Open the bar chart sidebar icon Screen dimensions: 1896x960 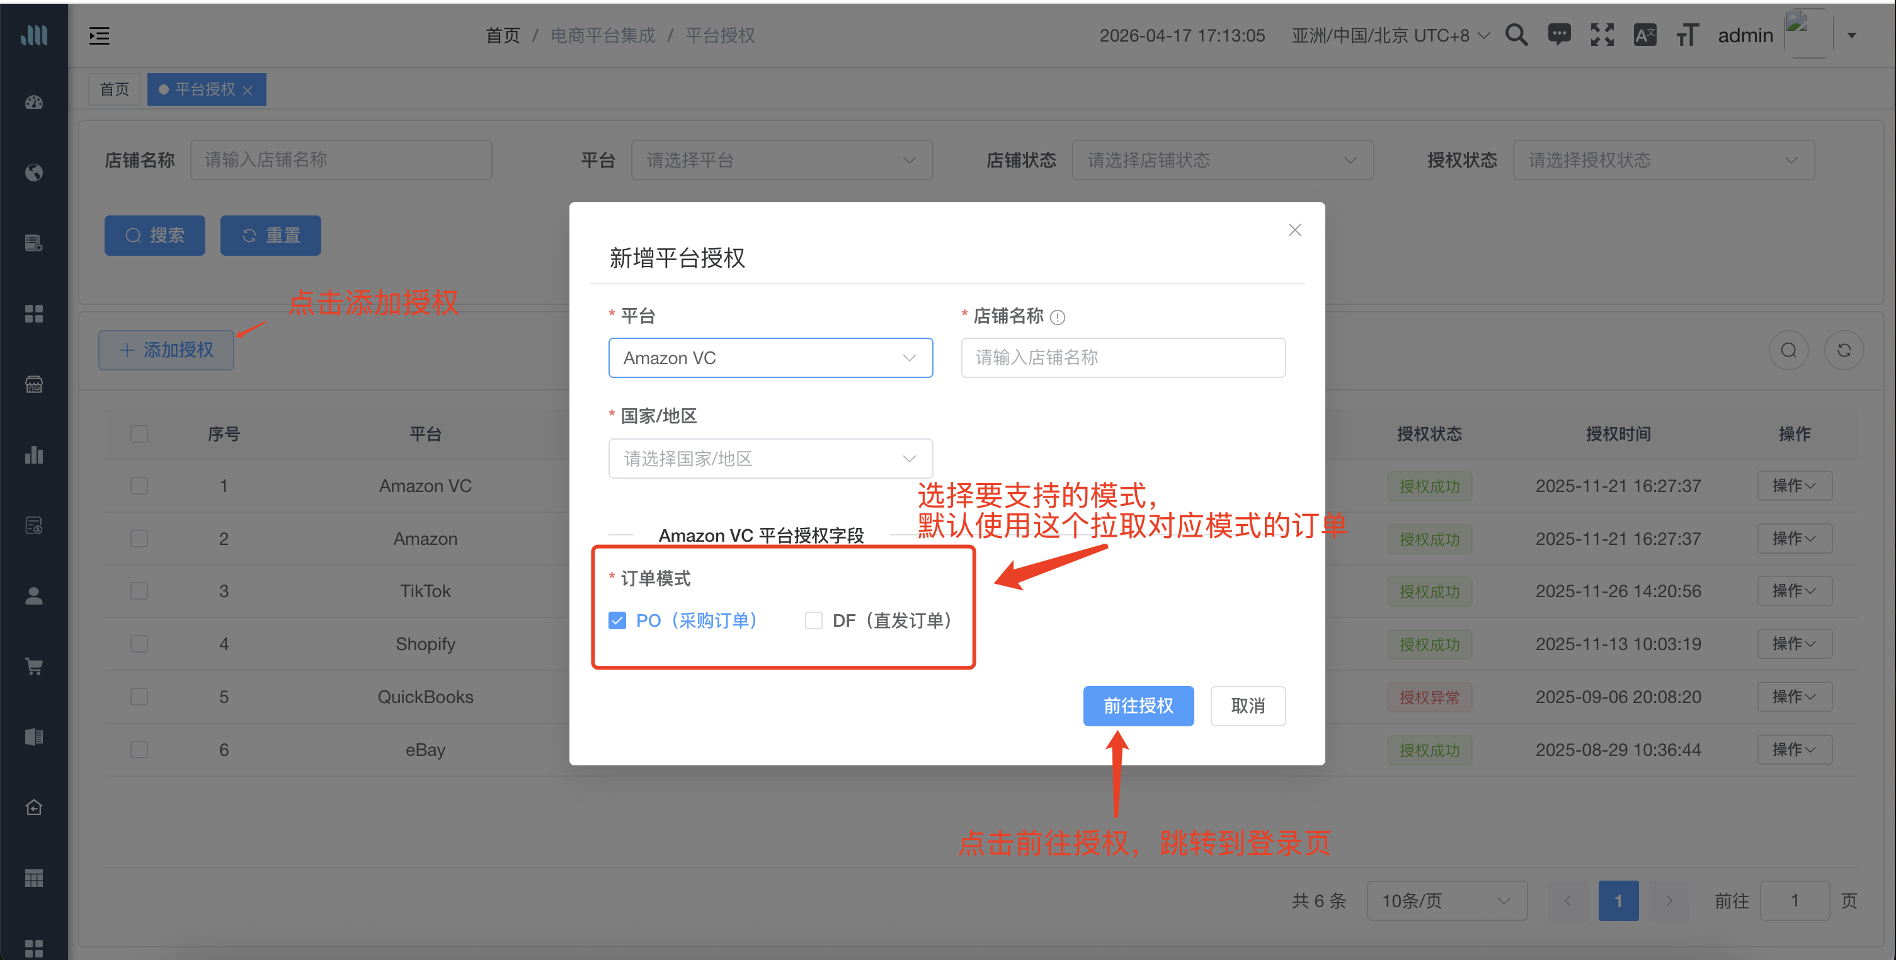point(34,454)
